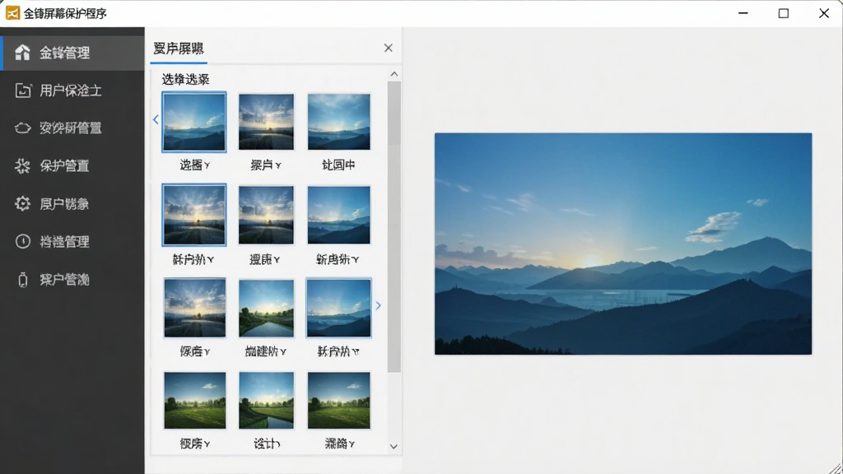
Task: Pick the green field thumbnail labeled 濕觞
Action: [338, 401]
